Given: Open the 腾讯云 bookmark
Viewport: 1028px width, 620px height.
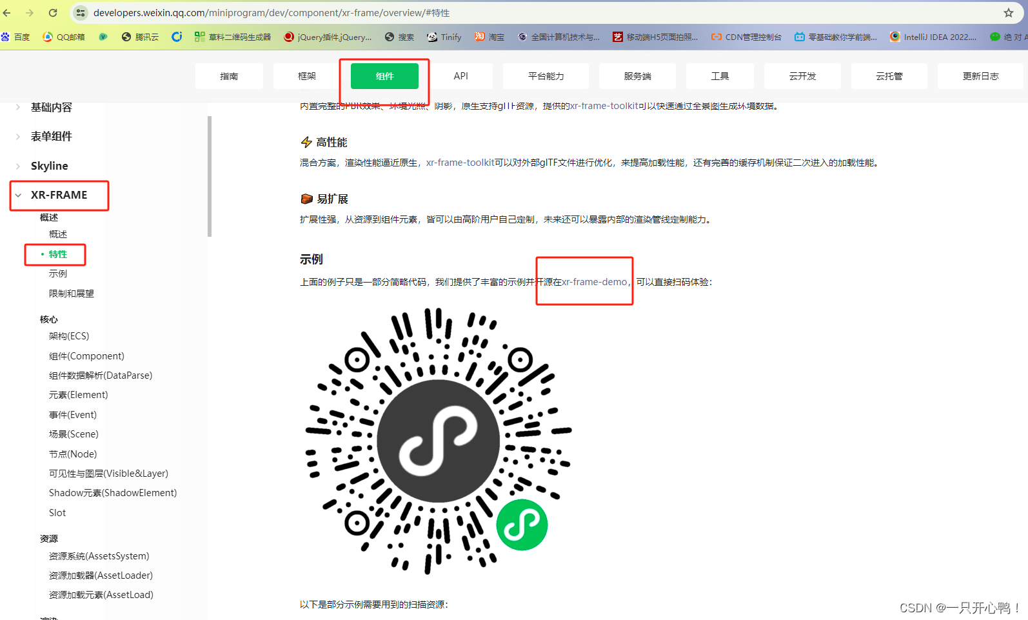Looking at the screenshot, I should click(x=140, y=37).
